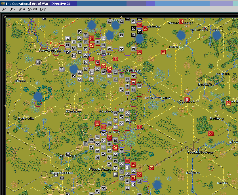The image size is (238, 195).
Task: Click the Glubokoe town label
Action: pos(109,112)
